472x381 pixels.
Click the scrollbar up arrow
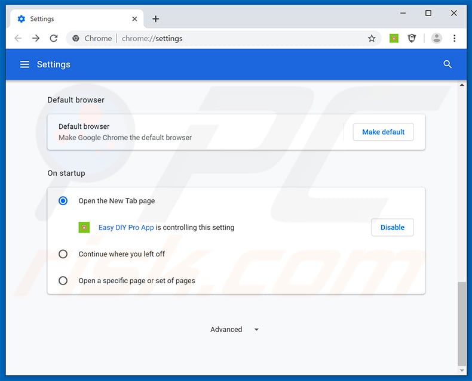462,85
